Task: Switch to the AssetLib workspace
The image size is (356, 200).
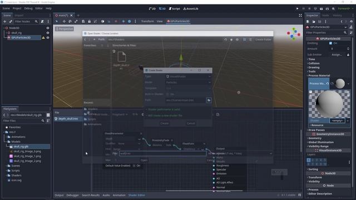Action: (191, 9)
